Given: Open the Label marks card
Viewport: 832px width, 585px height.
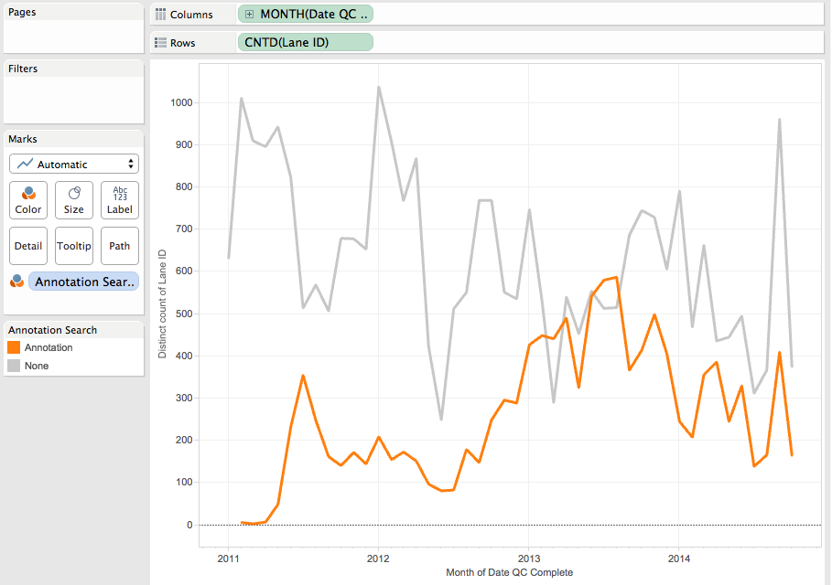Looking at the screenshot, I should tap(119, 200).
